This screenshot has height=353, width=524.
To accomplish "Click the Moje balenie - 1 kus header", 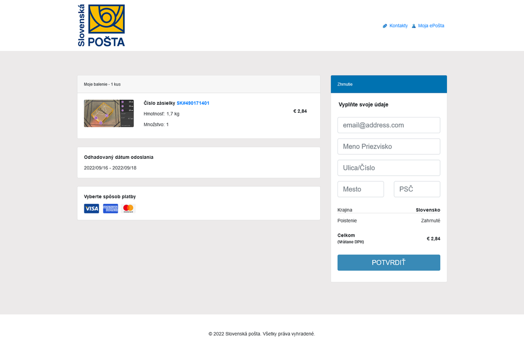I will tap(102, 84).
